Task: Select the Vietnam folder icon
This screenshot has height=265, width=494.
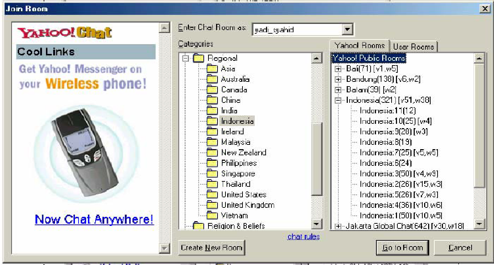Action: point(212,215)
